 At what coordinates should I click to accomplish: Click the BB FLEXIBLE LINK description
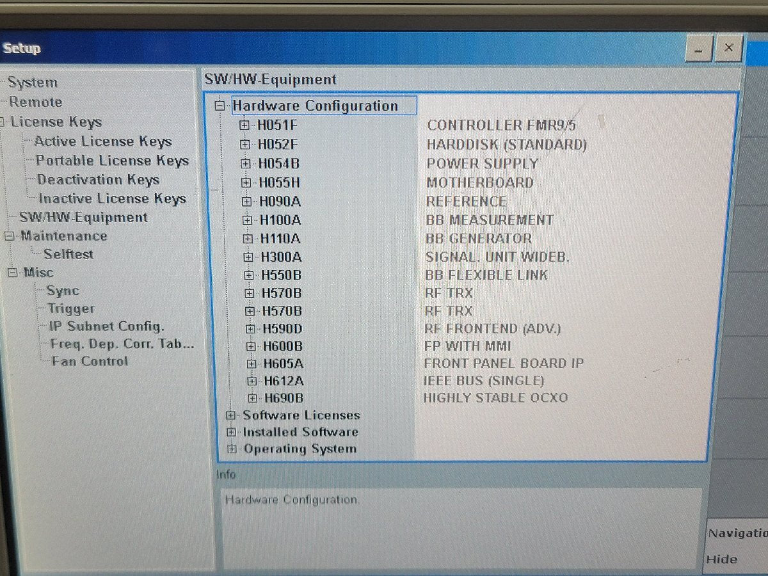point(486,275)
